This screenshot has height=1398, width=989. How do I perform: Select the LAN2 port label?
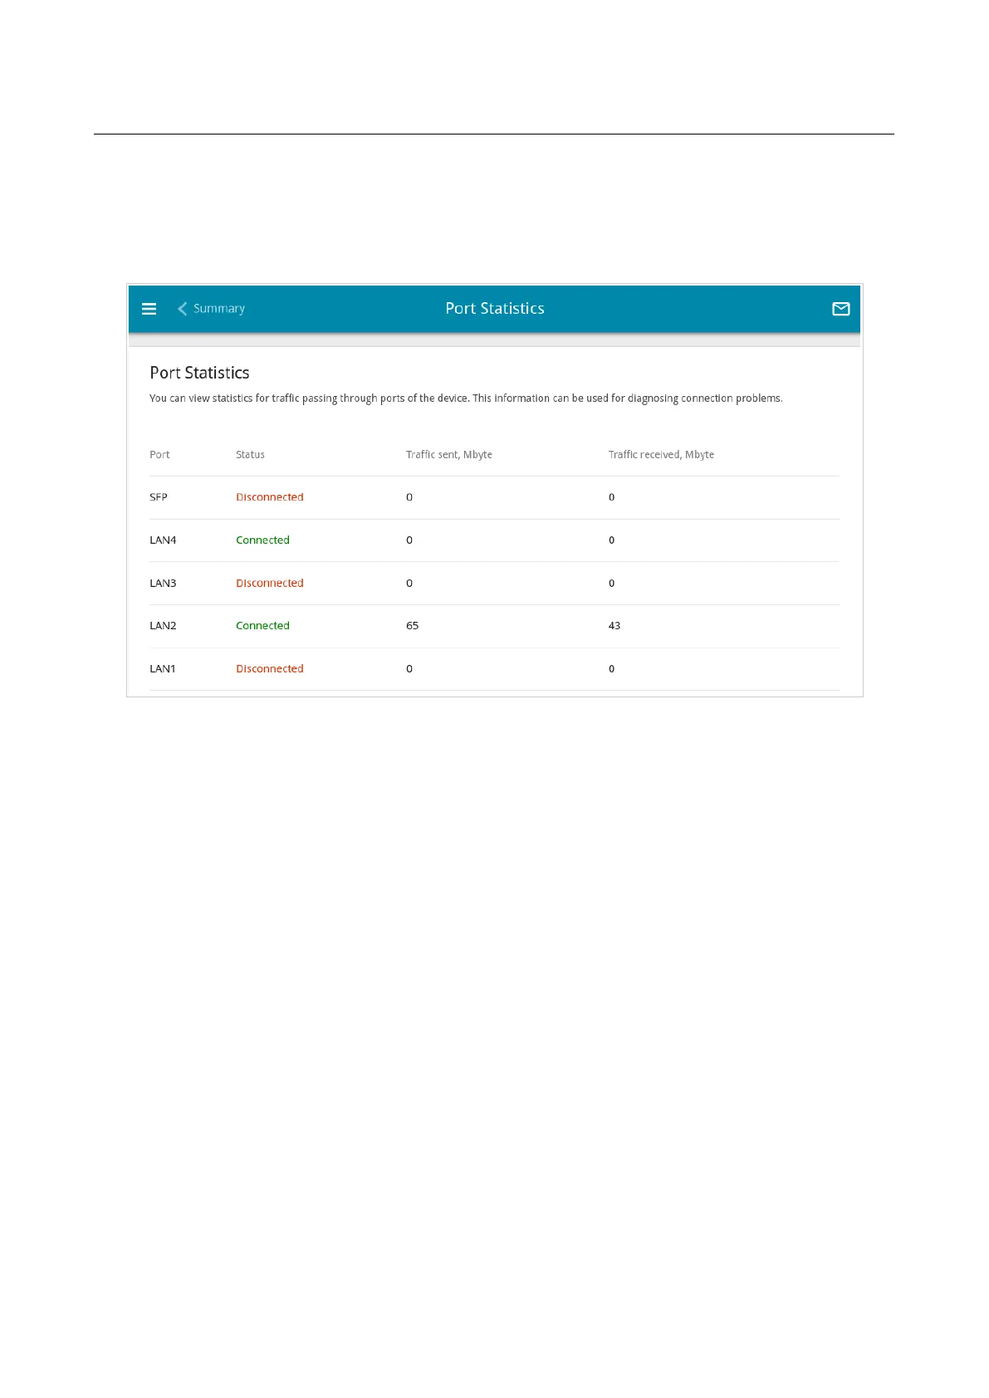point(163,626)
